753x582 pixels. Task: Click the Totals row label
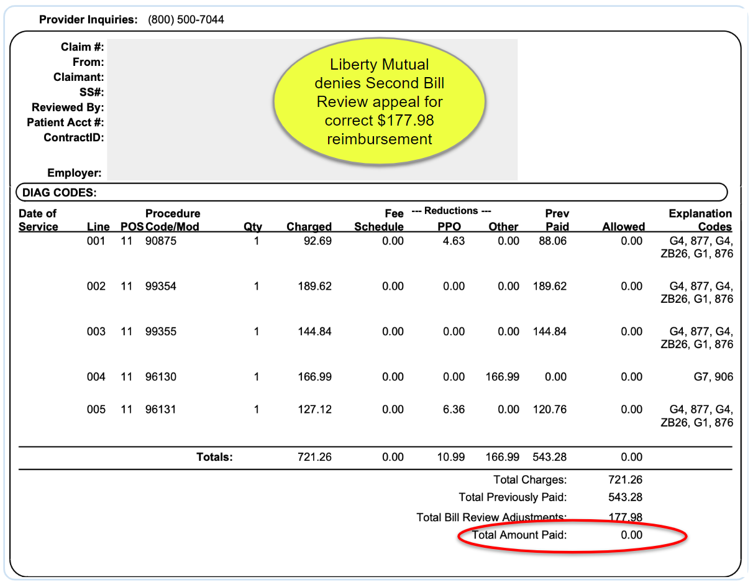tap(214, 457)
